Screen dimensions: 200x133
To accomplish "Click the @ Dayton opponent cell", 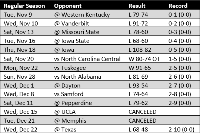I will [67, 86].
